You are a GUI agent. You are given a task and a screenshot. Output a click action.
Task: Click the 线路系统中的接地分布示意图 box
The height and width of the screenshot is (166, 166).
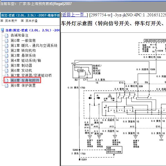click(114, 150)
